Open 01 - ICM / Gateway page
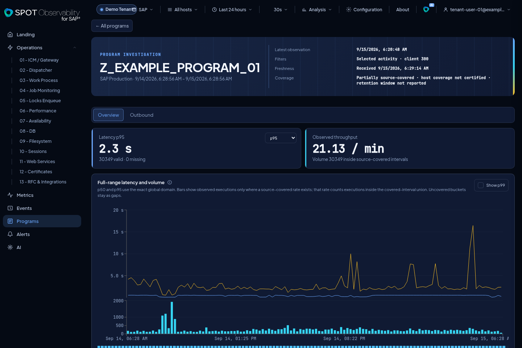Screen dimensions: 522x348 39,60
